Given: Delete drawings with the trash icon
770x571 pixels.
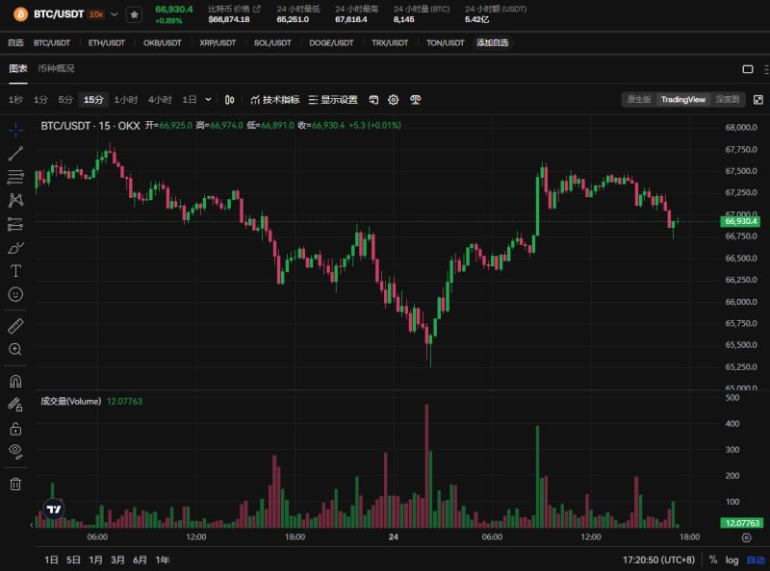Looking at the screenshot, I should point(15,484).
